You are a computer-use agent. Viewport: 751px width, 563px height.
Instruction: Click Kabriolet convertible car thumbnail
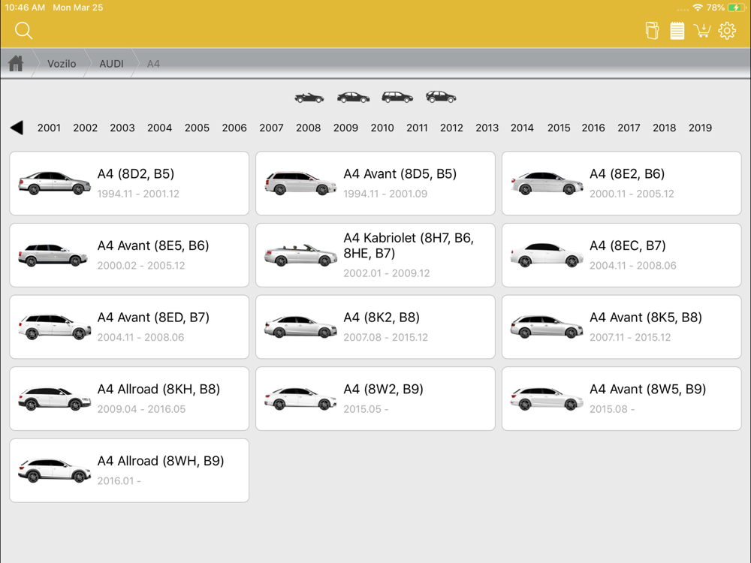pyautogui.click(x=301, y=255)
